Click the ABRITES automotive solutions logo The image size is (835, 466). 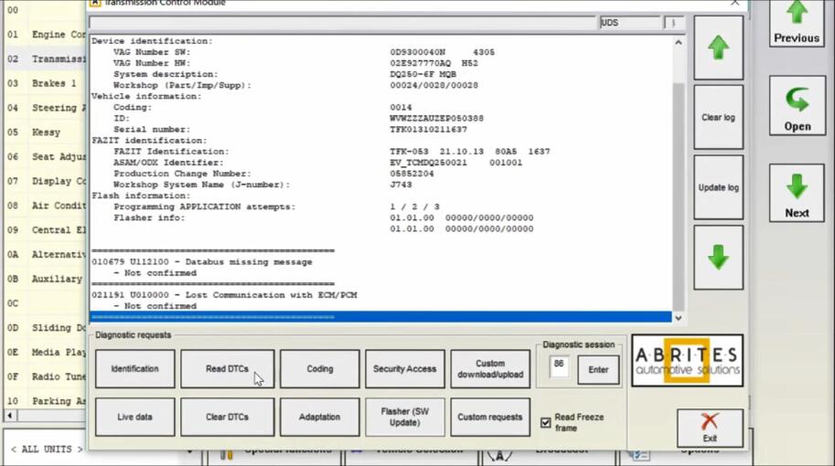pos(687,360)
